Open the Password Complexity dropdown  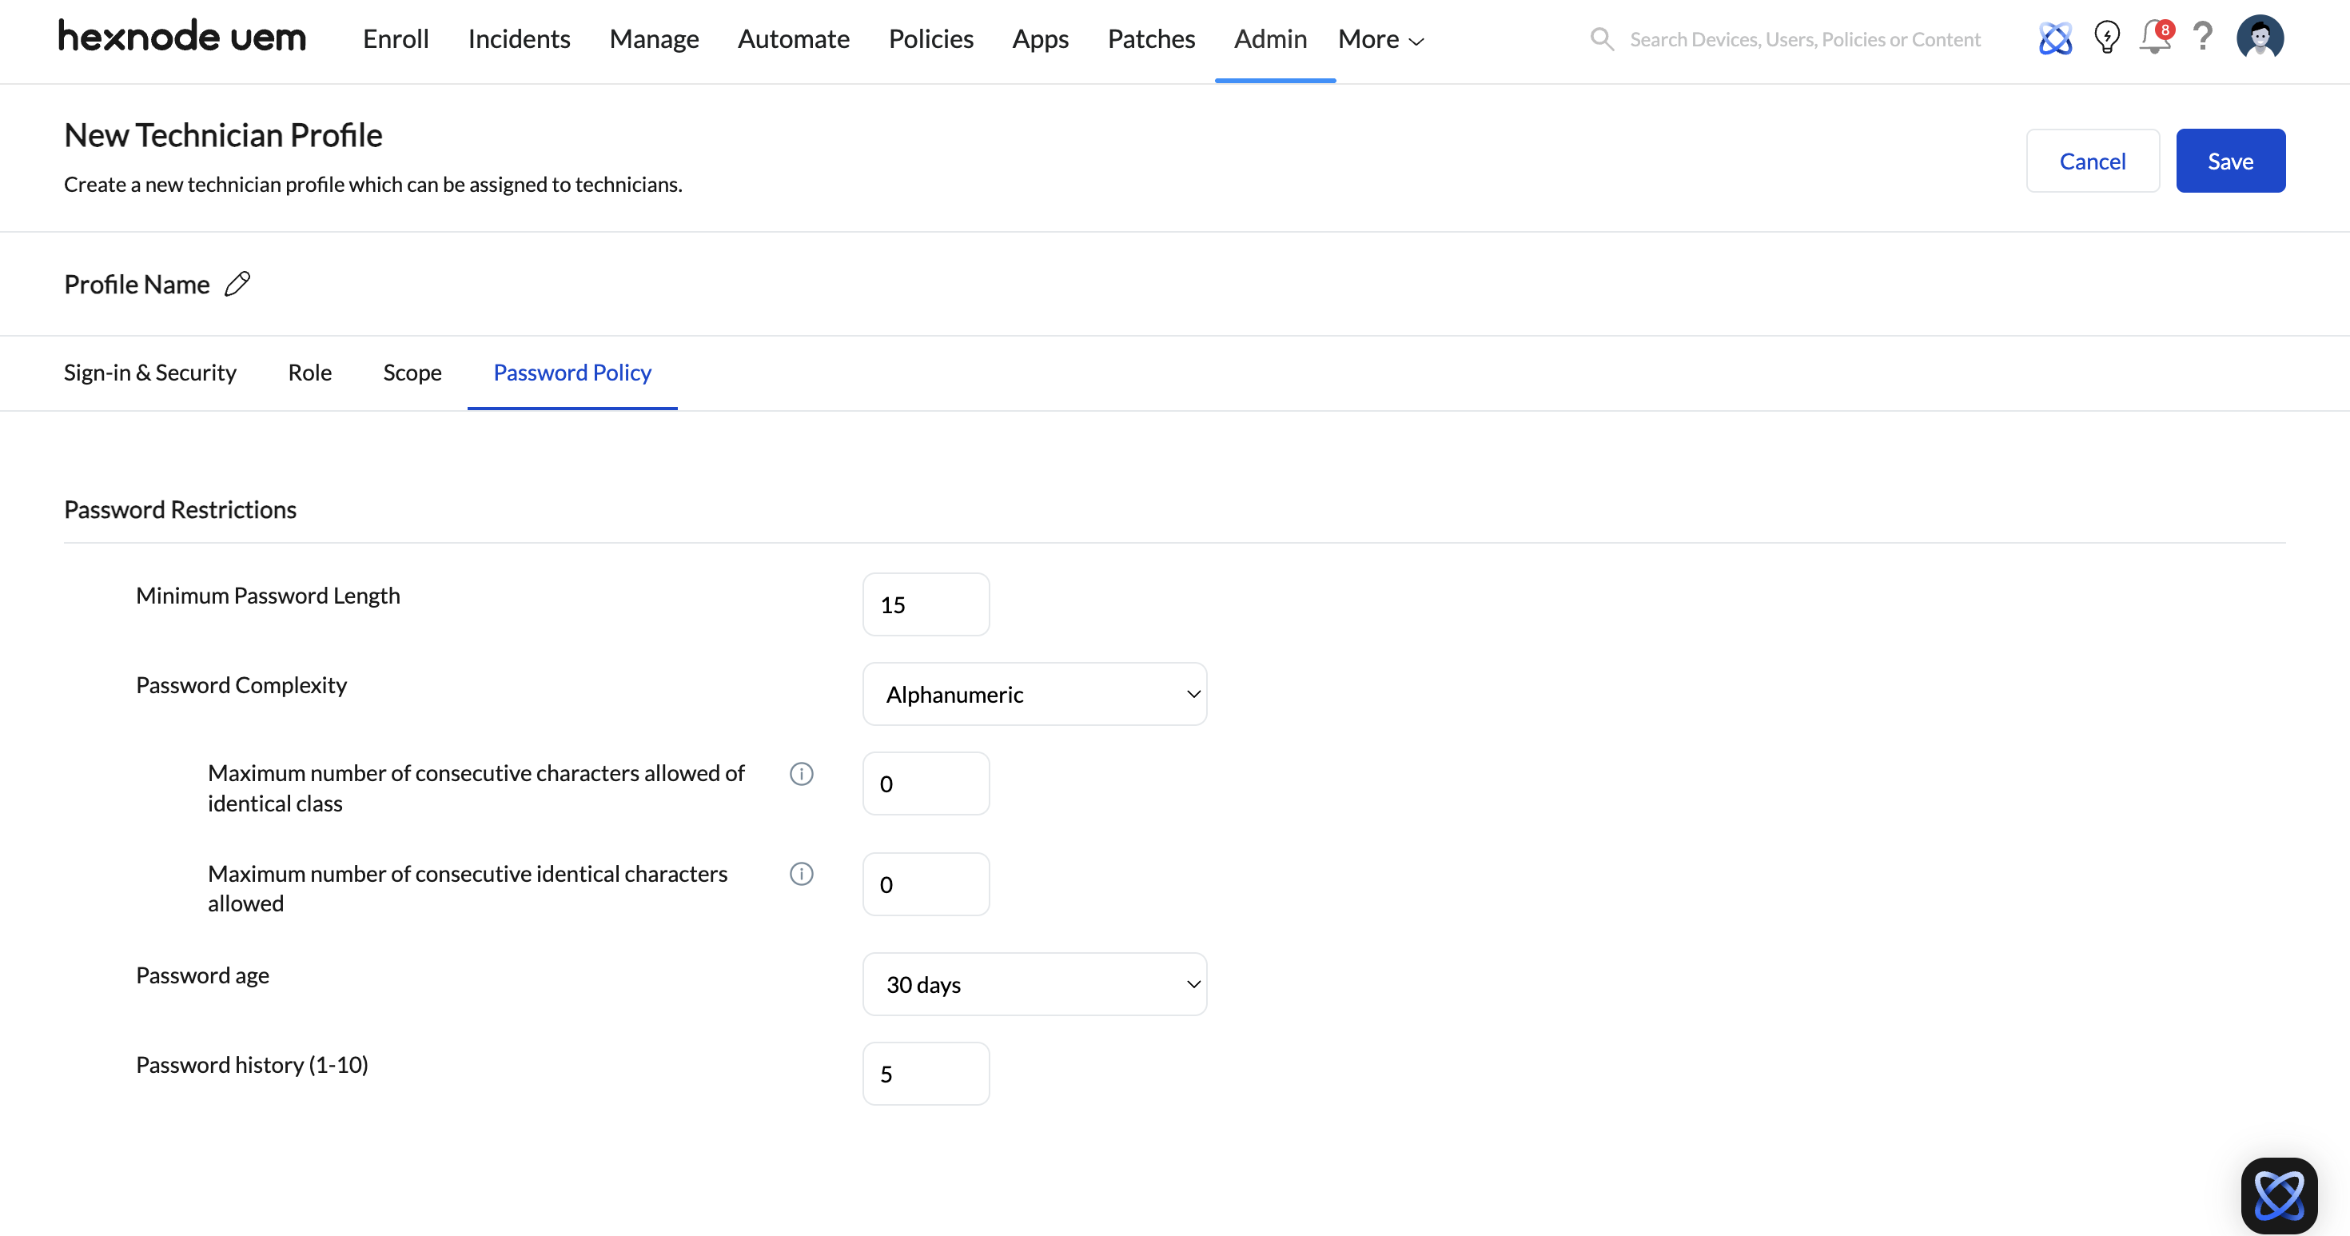point(1034,694)
